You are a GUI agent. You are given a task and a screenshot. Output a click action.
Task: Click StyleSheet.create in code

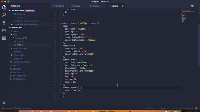(87, 23)
